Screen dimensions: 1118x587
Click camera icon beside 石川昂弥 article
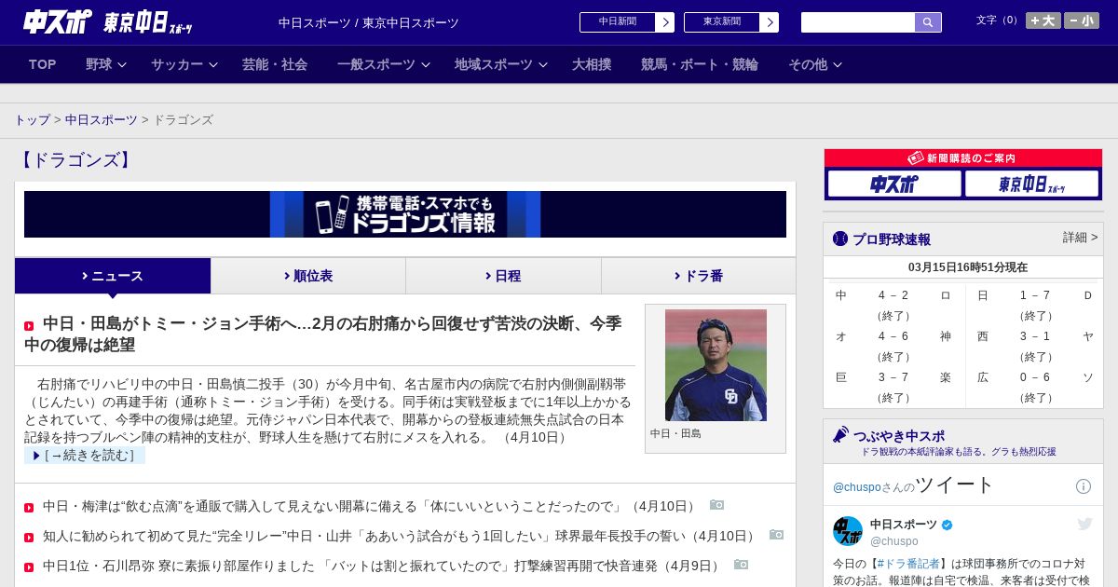tap(741, 565)
